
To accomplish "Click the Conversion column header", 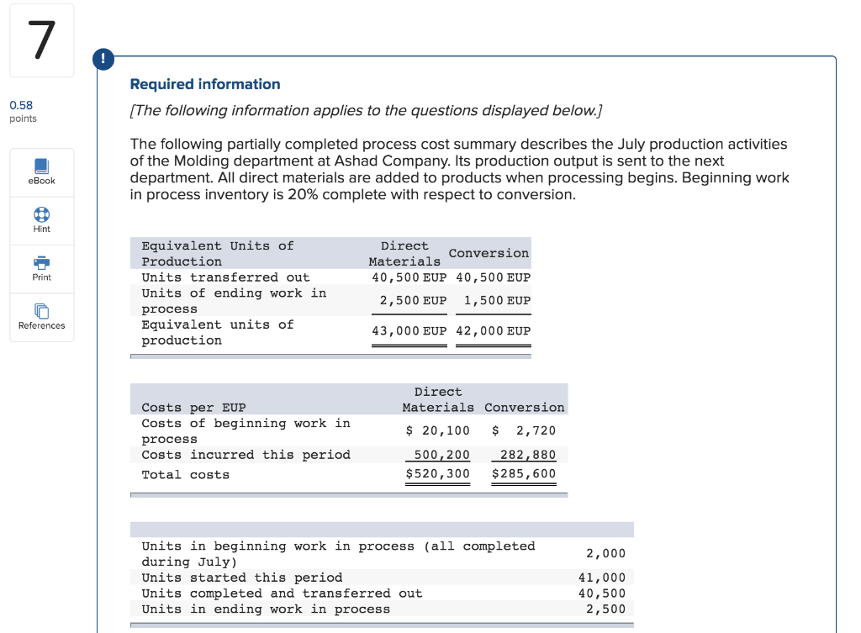I will point(489,253).
